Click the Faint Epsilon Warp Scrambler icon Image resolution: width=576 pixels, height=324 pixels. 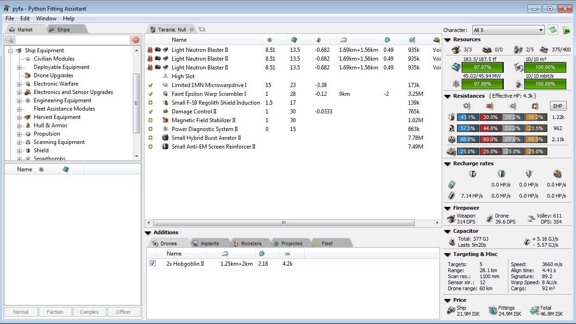coord(165,94)
